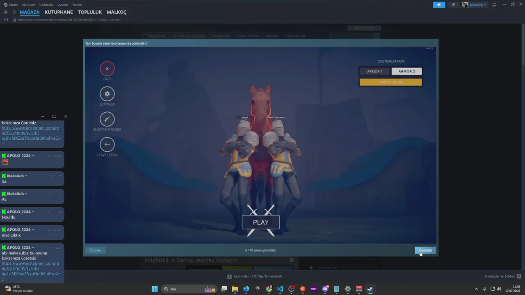Click the Windows taskbar search box

(x=189, y=289)
